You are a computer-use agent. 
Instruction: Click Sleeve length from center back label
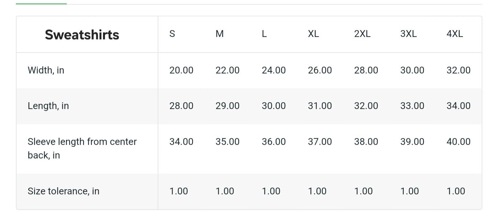point(82,148)
